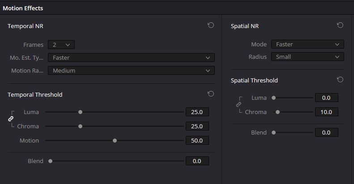Open the Frames dropdown
The image size is (354, 184).
click(61, 45)
